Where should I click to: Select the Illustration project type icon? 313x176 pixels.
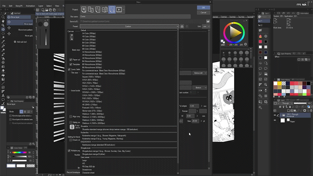click(84, 9)
